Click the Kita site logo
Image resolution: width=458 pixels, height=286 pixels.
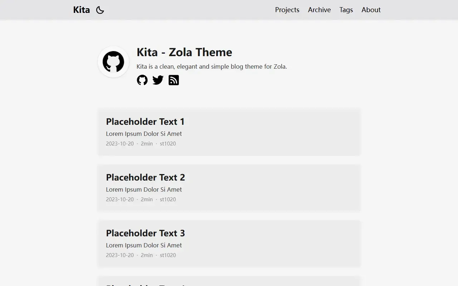[82, 10]
